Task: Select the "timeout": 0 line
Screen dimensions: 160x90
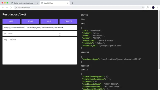Action: pyautogui.click(x=90, y=82)
